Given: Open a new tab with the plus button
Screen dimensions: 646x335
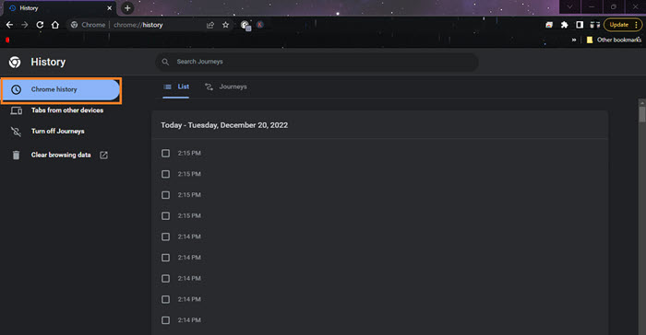Looking at the screenshot, I should (127, 7).
